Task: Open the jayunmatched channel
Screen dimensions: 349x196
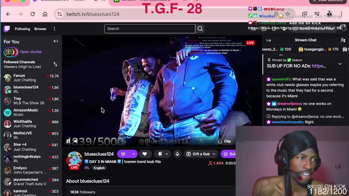Action: 31,182
